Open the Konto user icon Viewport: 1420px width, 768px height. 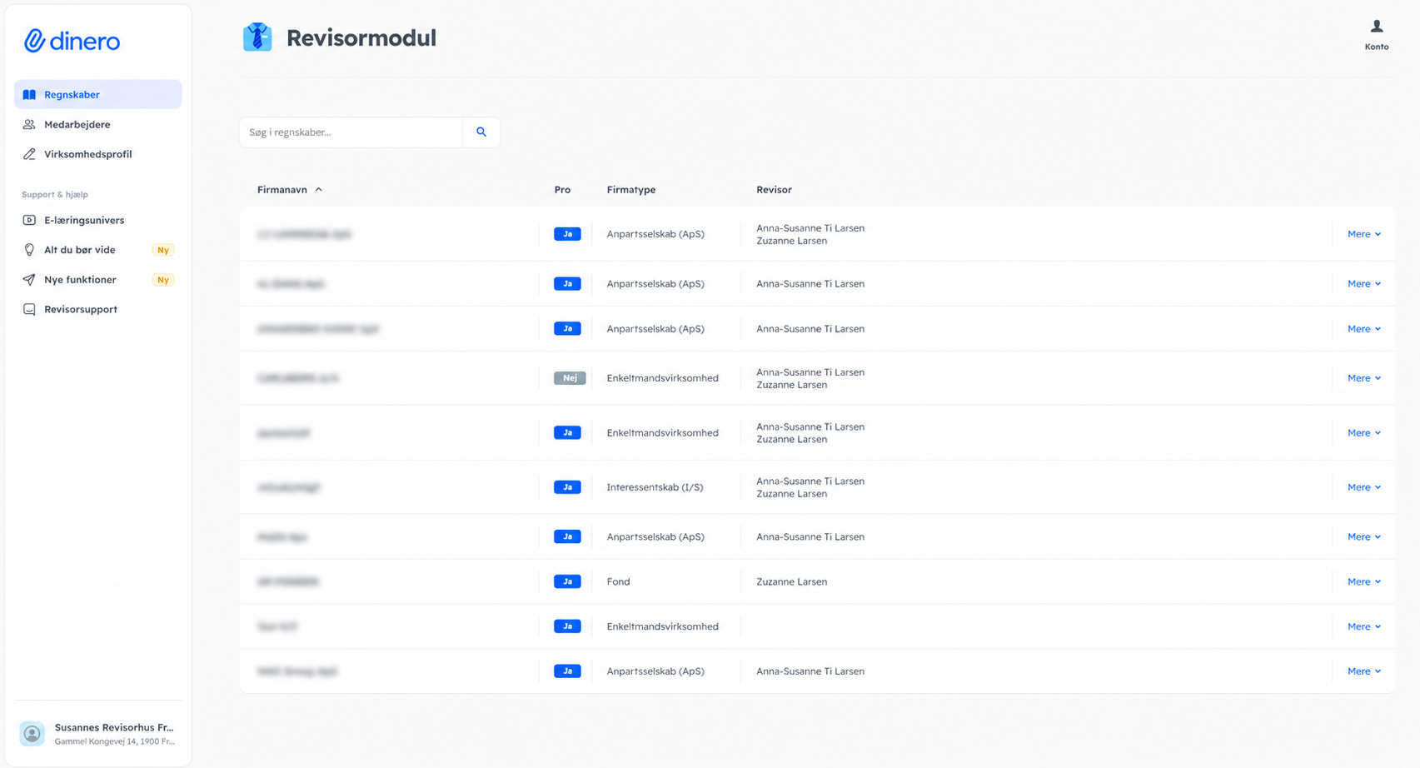point(1377,27)
